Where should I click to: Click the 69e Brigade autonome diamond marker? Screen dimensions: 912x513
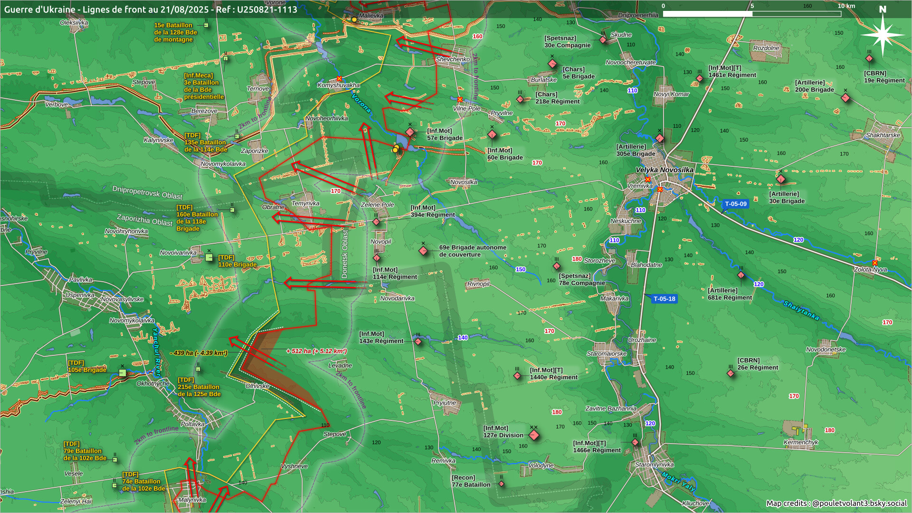tap(423, 250)
